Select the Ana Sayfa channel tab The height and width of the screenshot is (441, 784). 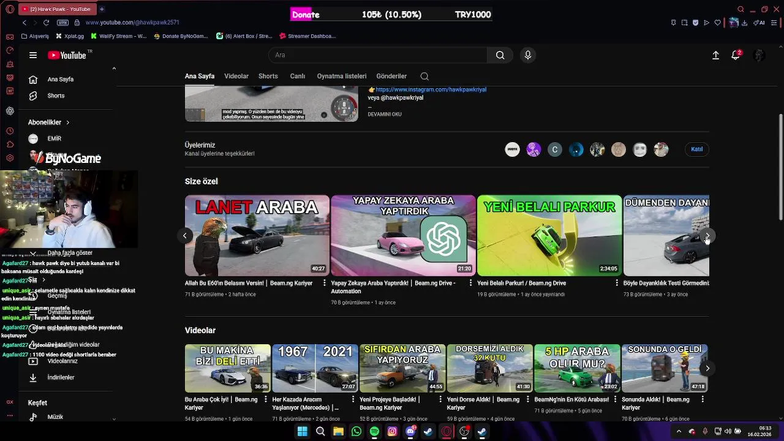click(x=200, y=77)
